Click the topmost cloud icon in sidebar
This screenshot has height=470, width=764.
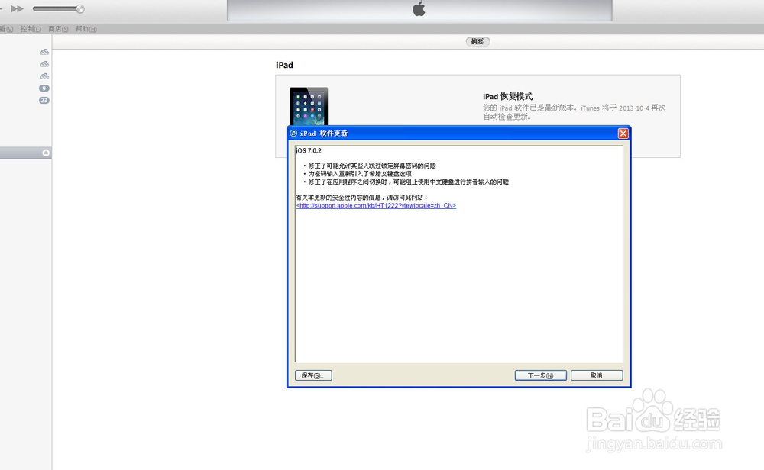[x=44, y=52]
